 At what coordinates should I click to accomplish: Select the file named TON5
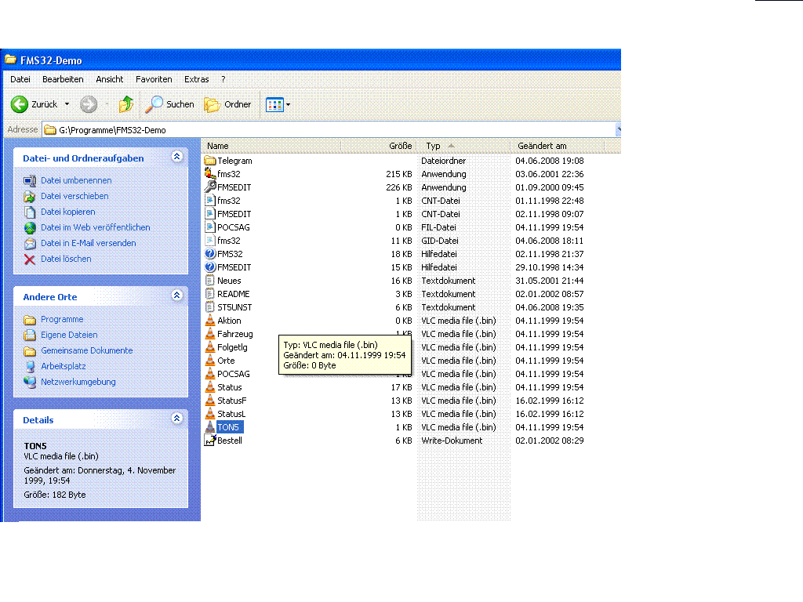click(228, 427)
